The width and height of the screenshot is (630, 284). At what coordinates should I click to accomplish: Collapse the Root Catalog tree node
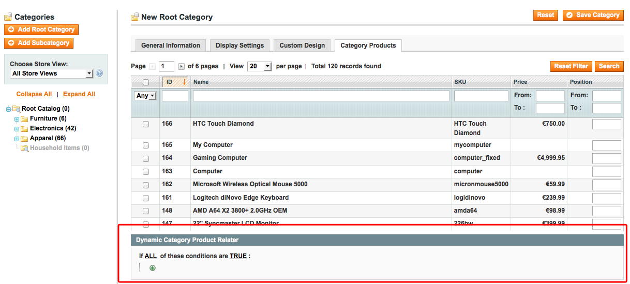tap(8, 109)
